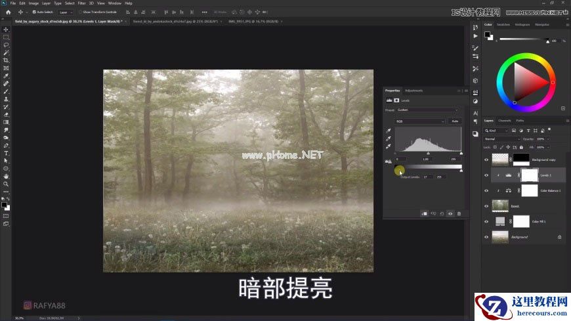Screen dimensions: 571x321
Task: Select the Frame tool
Action: (x=6, y=68)
